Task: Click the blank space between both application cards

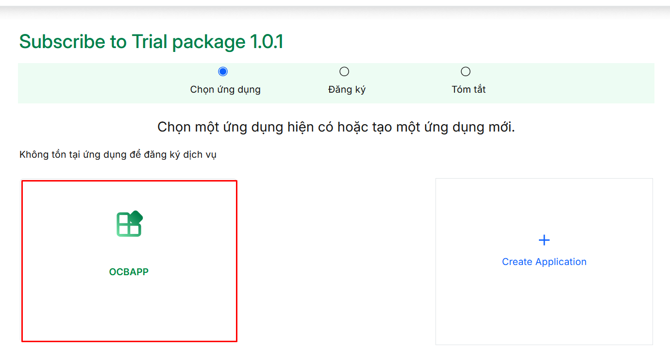Action: click(336, 262)
